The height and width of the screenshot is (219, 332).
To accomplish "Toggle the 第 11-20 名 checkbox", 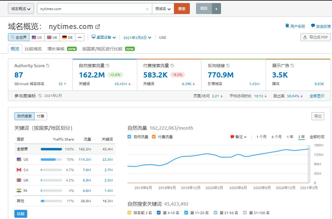I will tap(186, 213).
